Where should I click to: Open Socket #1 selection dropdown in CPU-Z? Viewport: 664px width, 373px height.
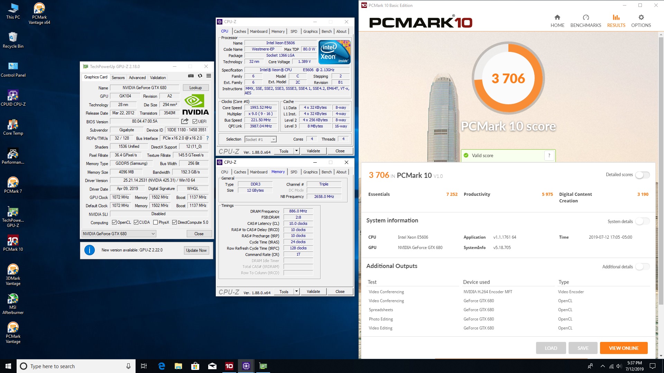click(x=260, y=140)
